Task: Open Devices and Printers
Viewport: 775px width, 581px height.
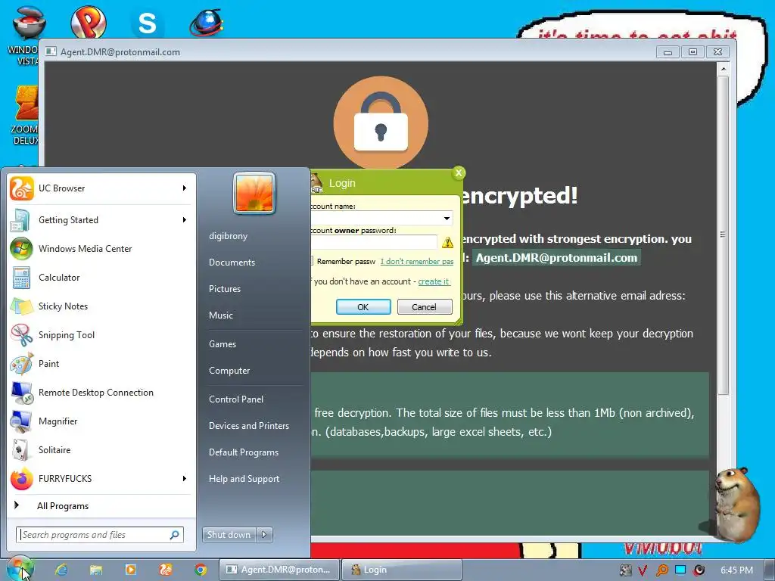Action: click(249, 426)
